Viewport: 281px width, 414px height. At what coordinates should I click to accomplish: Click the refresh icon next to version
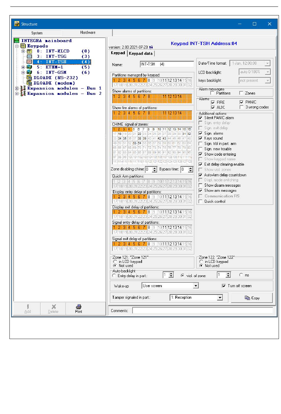[x=151, y=47]
